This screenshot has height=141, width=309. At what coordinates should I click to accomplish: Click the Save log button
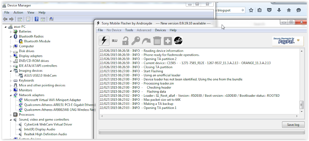pos(293,125)
